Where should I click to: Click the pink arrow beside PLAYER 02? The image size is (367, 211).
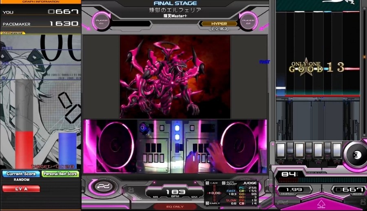[264, 26]
